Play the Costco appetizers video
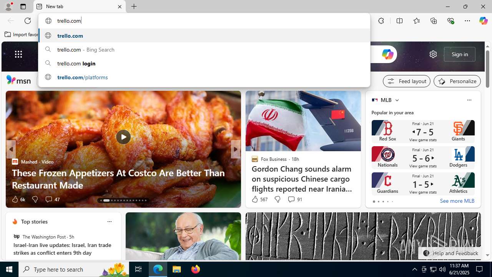The width and height of the screenshot is (492, 277). click(x=123, y=137)
